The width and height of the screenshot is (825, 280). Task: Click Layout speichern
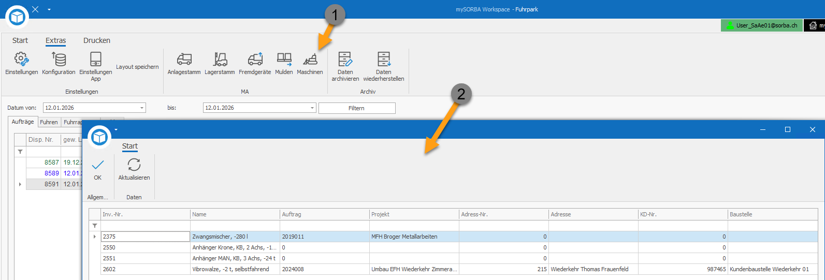click(x=137, y=67)
